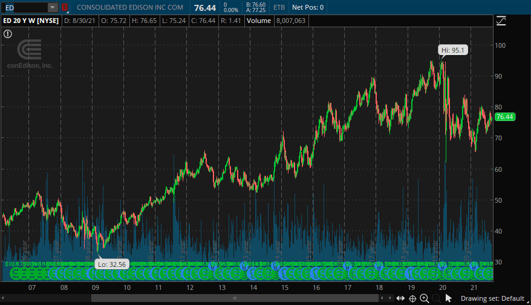Click the red link-color indicator next to symbol

64,7
